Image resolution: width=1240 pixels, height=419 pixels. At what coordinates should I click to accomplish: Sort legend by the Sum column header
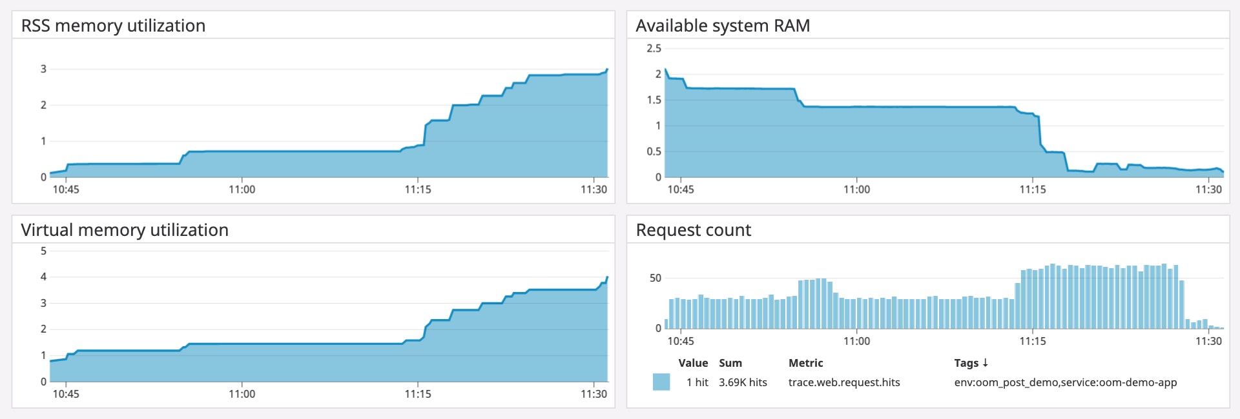(730, 363)
